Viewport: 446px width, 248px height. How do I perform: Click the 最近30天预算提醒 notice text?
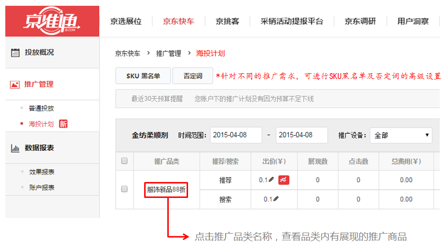[157, 99]
